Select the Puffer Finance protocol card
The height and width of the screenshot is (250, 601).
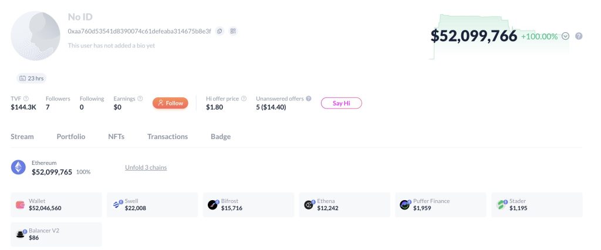coord(441,205)
